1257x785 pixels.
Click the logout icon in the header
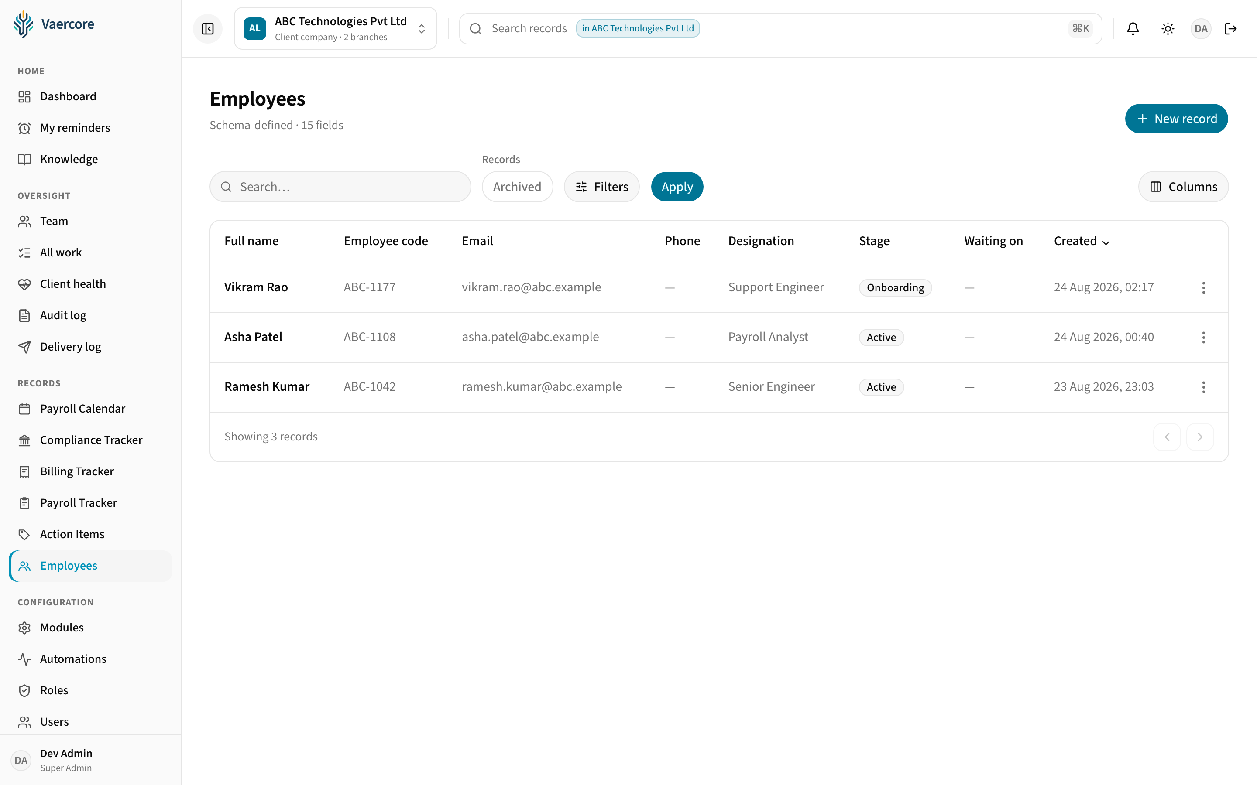(1230, 28)
